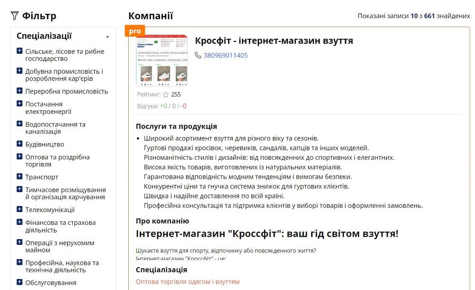
Task: Click plus icon next to Будівництво
Action: [19, 144]
